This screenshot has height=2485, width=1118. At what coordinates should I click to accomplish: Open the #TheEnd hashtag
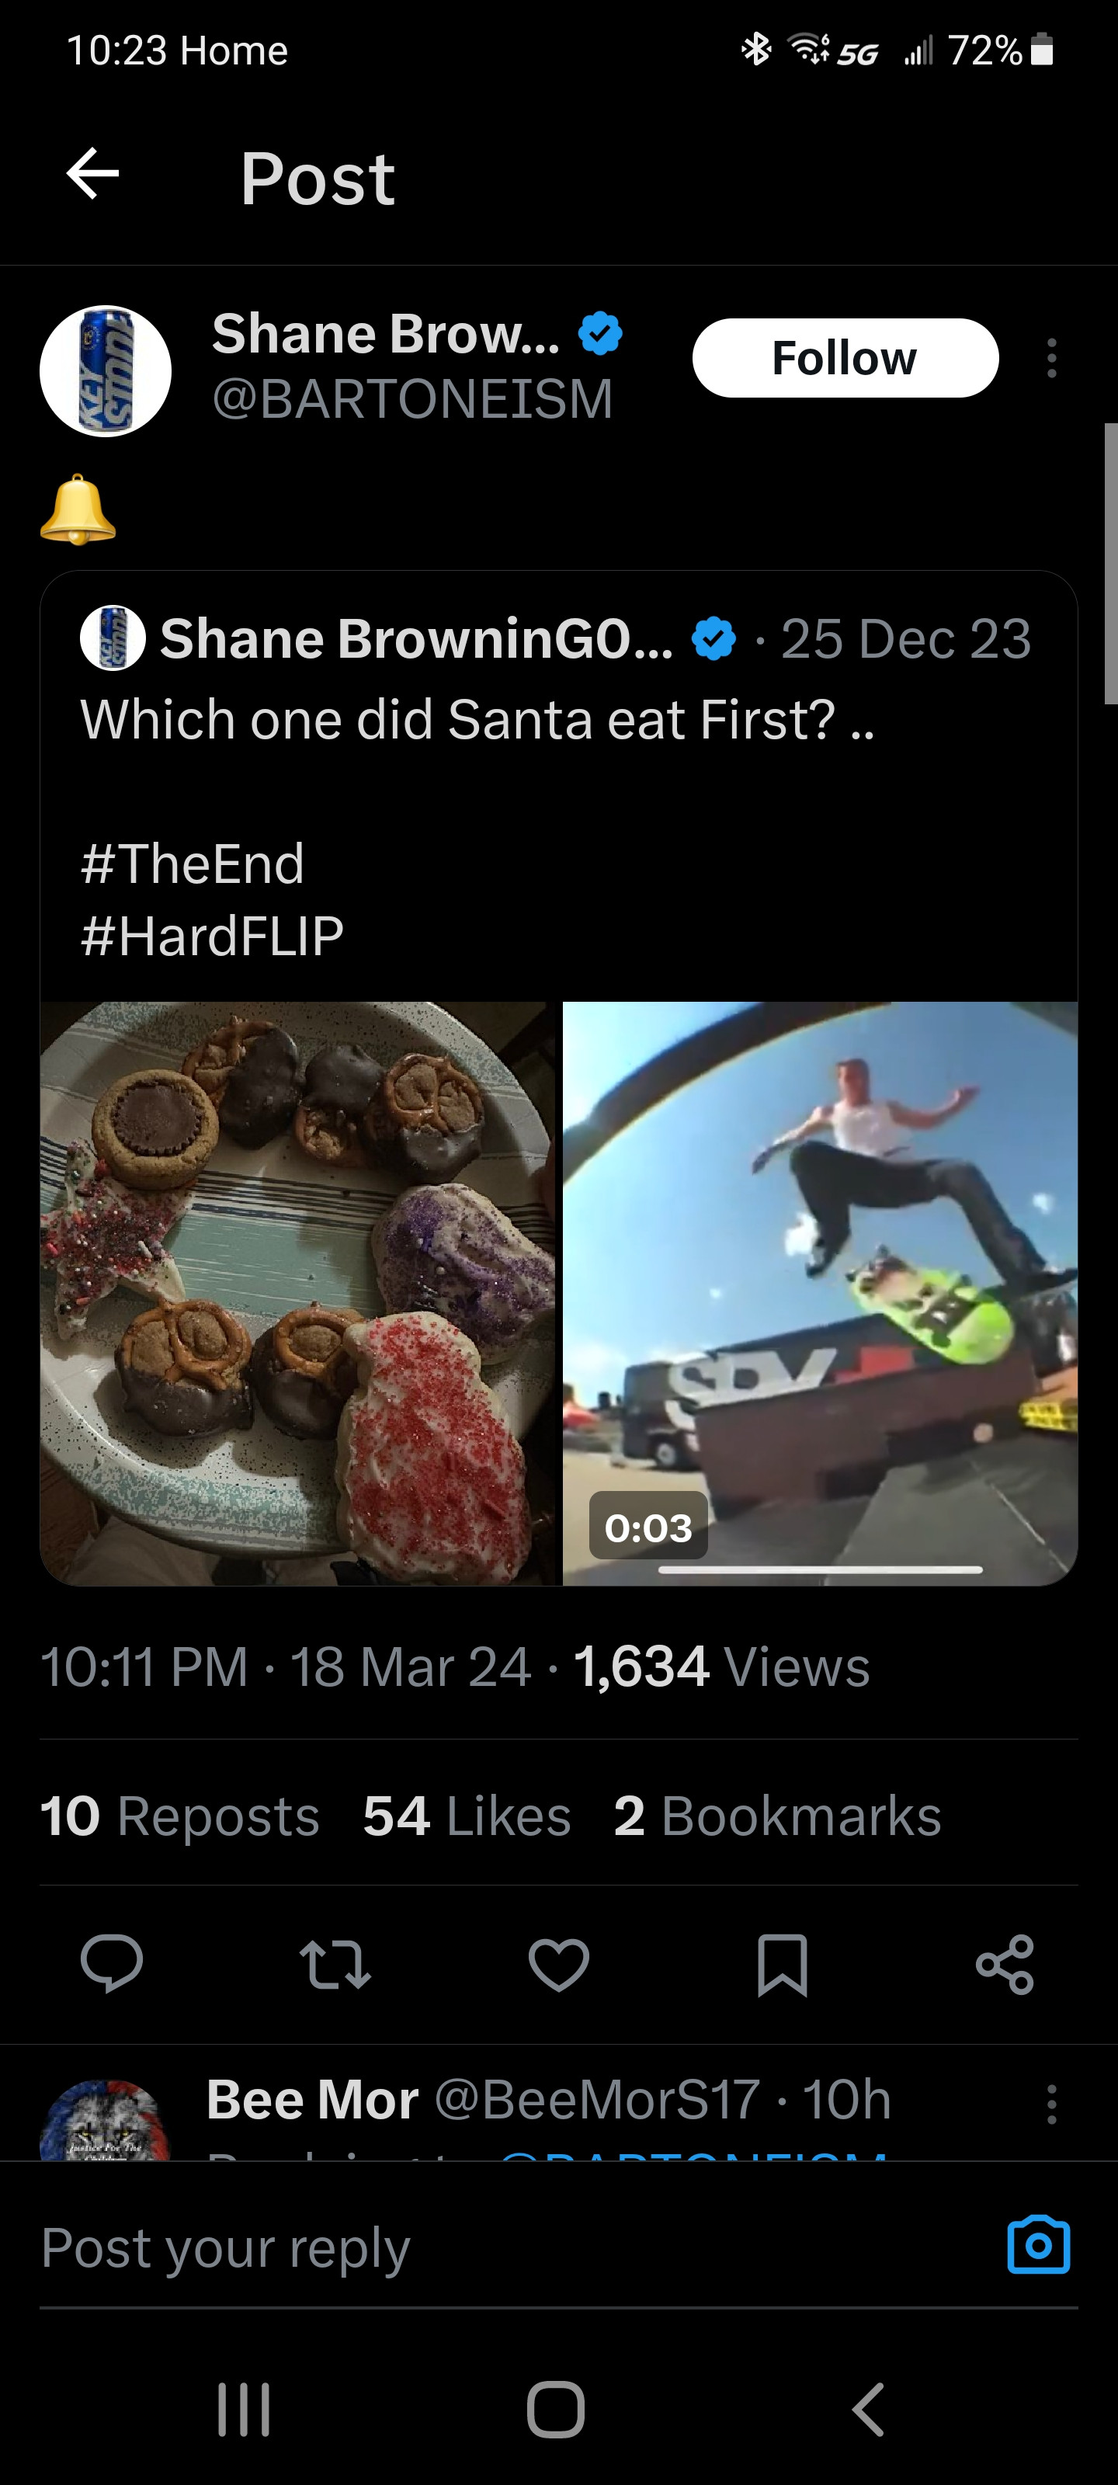point(193,864)
